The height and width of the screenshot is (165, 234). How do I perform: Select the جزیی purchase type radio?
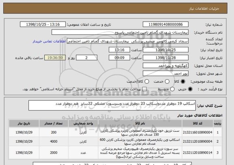pyautogui.click(x=190, y=89)
